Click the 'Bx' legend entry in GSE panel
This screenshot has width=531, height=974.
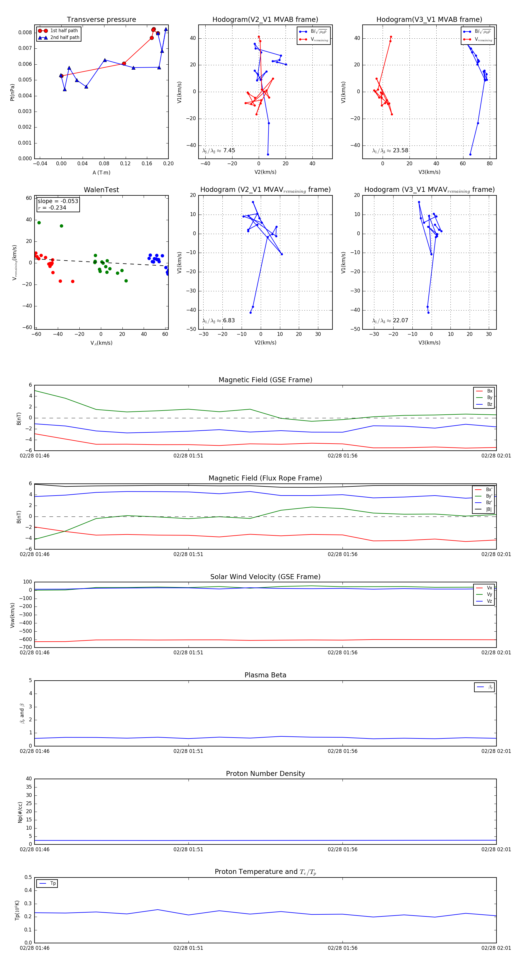(x=484, y=391)
